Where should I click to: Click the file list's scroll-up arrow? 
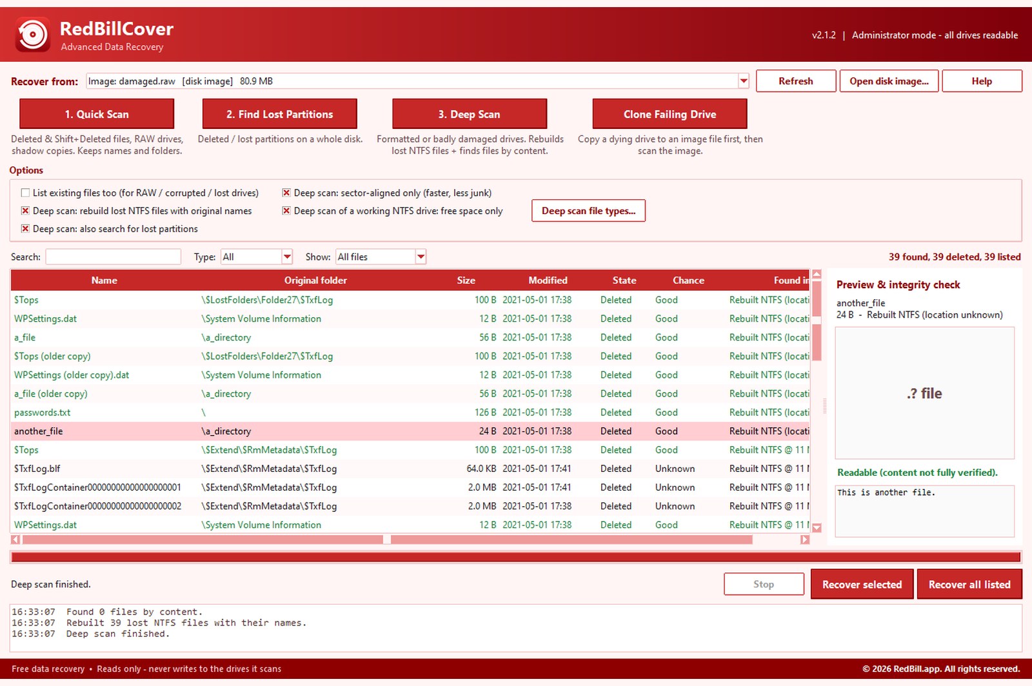point(817,274)
